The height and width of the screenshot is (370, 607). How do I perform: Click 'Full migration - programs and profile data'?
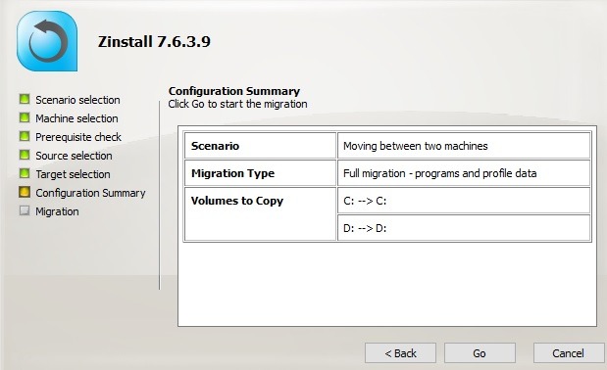click(x=464, y=173)
